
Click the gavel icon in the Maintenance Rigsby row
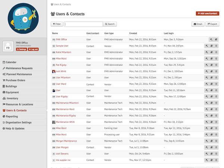[x=206, y=116]
